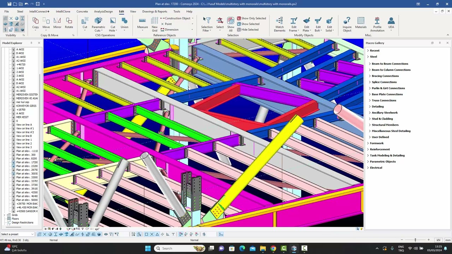Expand Beam to Beam Connections category
This screenshot has height=254, width=452.
[370, 64]
